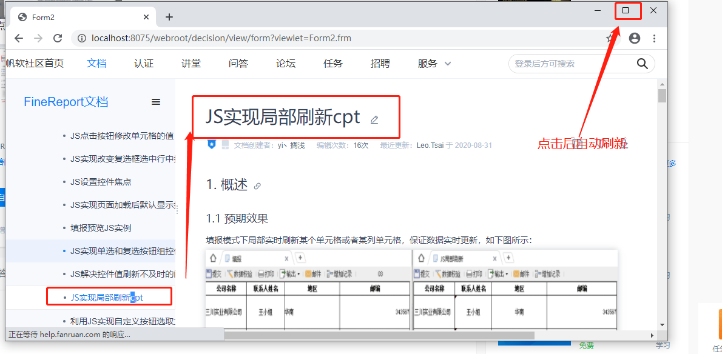
Task: Open the 认证 nav item
Action: (x=144, y=64)
